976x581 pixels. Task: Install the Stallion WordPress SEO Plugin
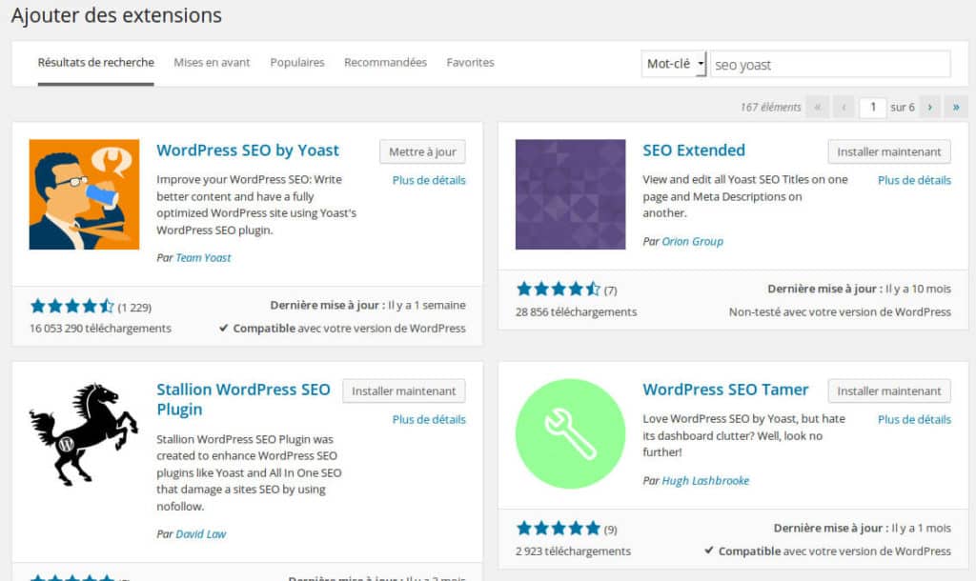(403, 391)
